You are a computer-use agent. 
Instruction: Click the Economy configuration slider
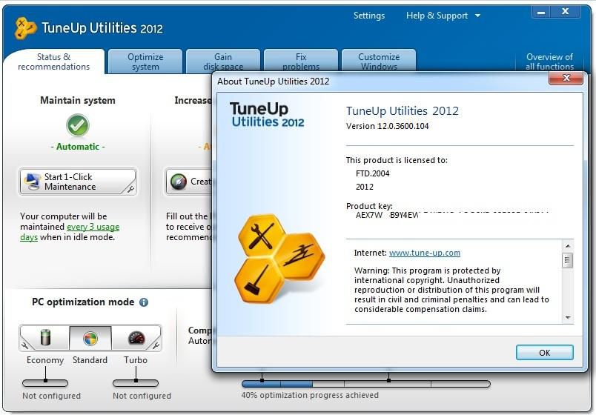click(x=45, y=382)
